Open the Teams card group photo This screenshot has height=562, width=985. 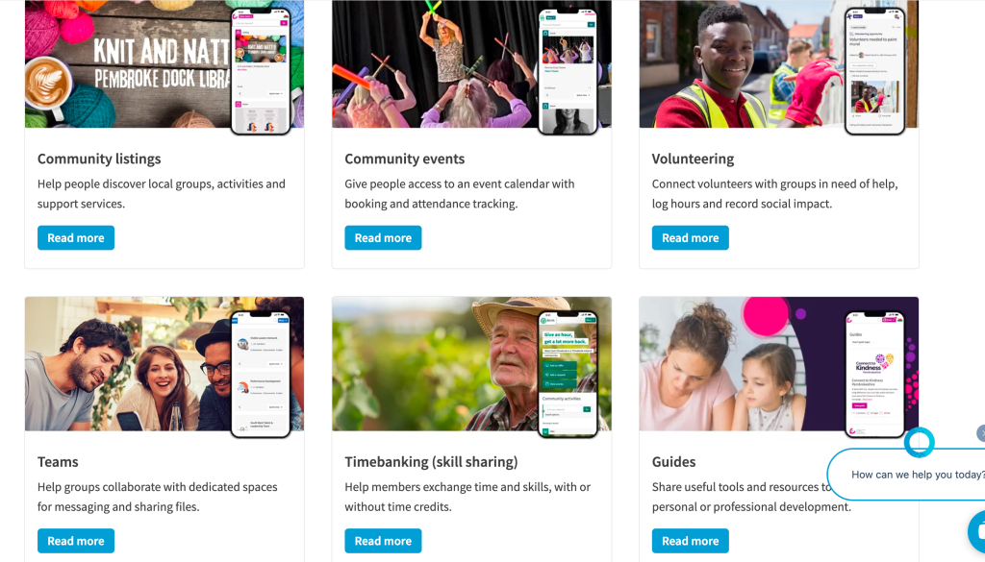click(x=164, y=364)
